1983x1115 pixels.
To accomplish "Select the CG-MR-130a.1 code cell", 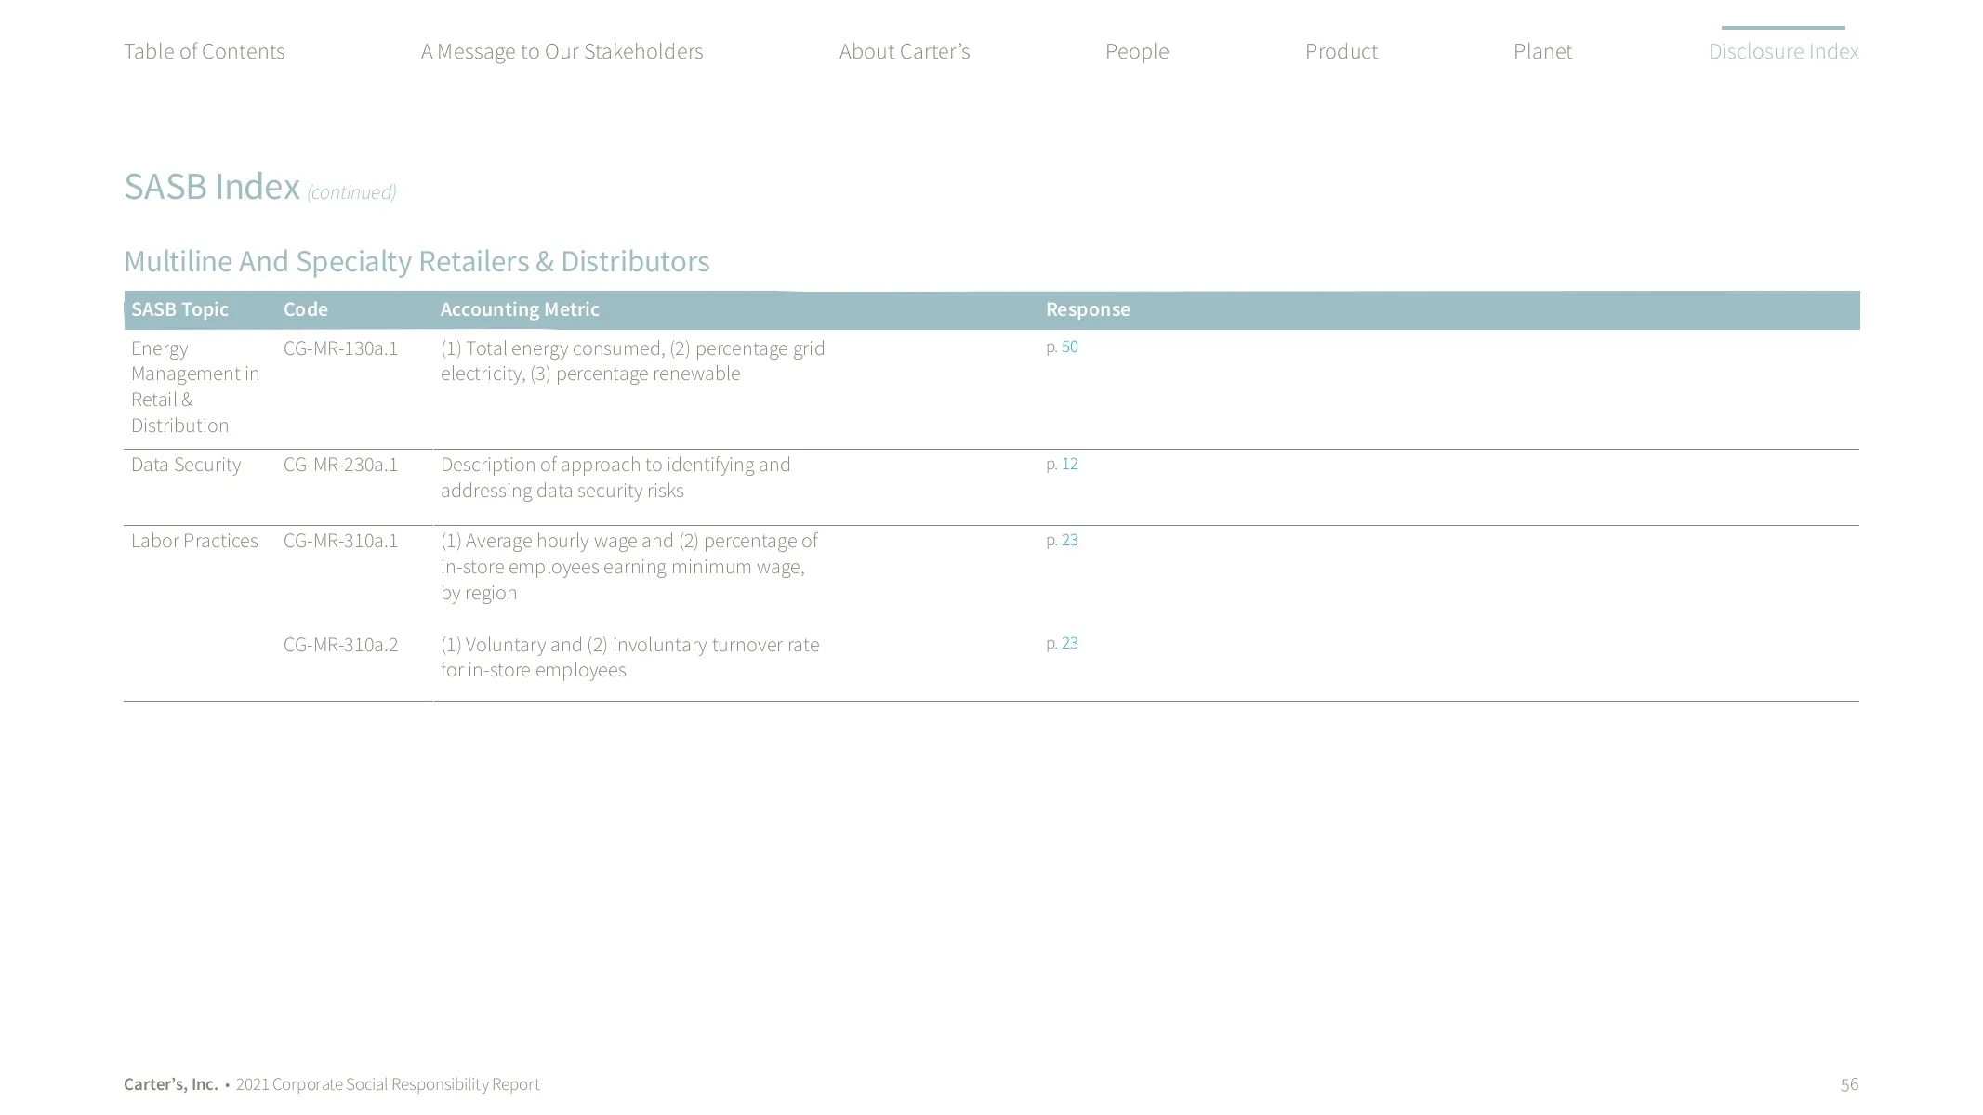I will (340, 348).
